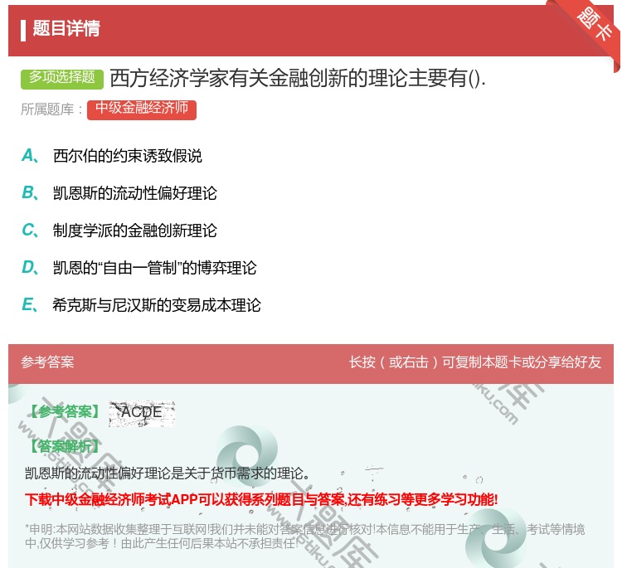This screenshot has width=622, height=568.
Task: Click the 【参考答案】 label
Action: coord(64,412)
